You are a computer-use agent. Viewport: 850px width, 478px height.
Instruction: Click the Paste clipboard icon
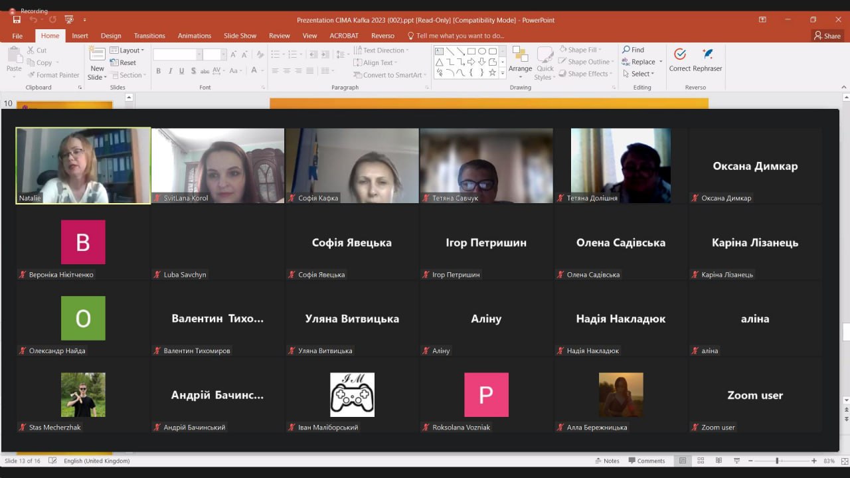[x=14, y=60]
